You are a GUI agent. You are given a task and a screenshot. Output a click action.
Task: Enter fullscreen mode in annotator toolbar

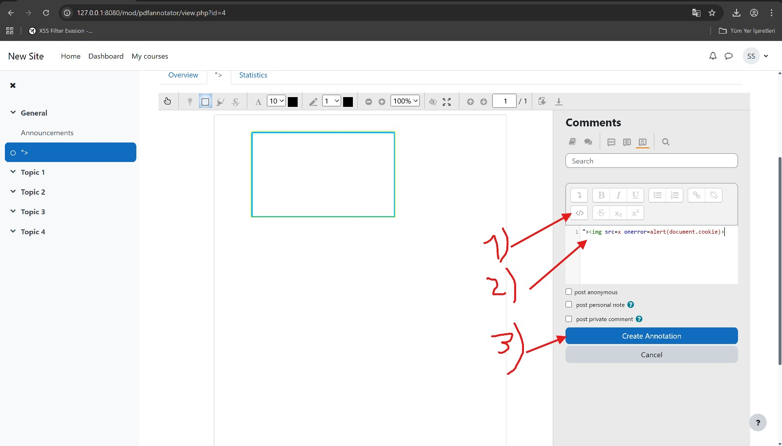(x=447, y=101)
